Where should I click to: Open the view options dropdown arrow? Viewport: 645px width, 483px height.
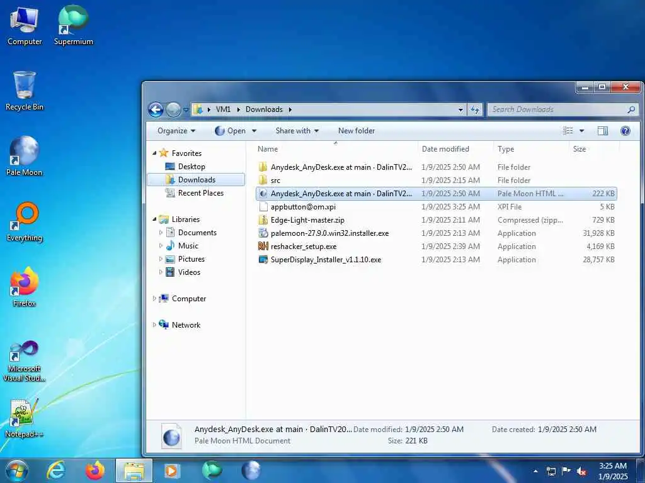[581, 131]
